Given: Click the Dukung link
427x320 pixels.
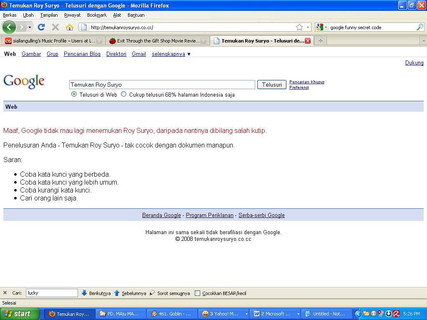Looking at the screenshot, I should tap(414, 62).
